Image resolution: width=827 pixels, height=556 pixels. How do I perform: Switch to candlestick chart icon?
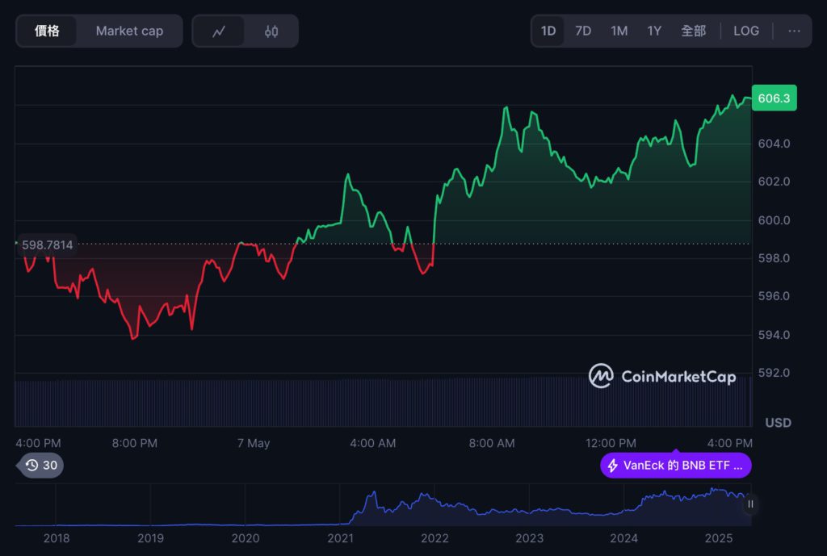[x=271, y=31]
